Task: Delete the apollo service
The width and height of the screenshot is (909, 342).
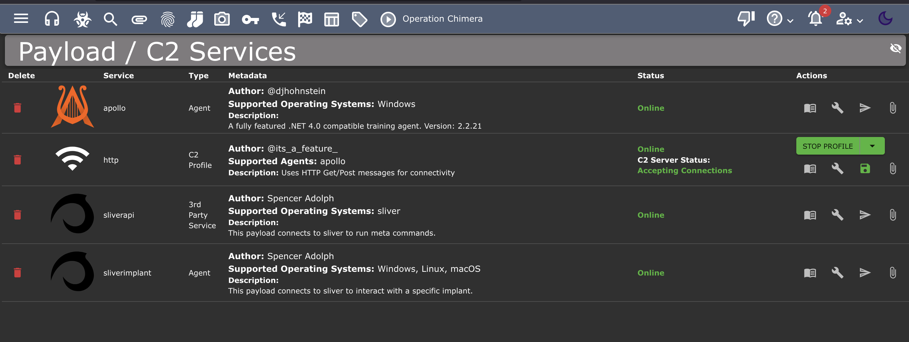Action: [17, 108]
